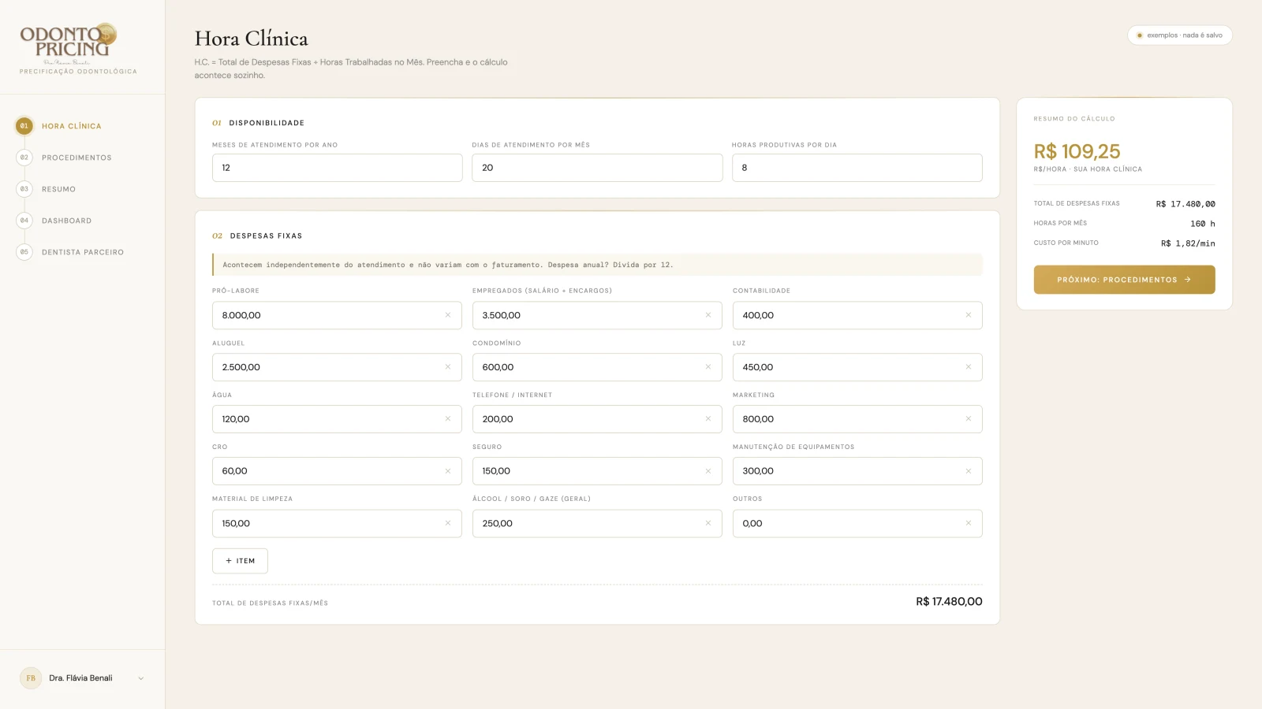The image size is (1262, 709).
Task: Click the Resumo do Cálculo label
Action: (1074, 119)
